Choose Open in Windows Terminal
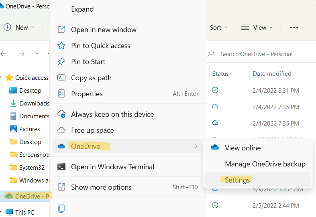Image resolution: width=316 pixels, height=217 pixels. (128, 167)
